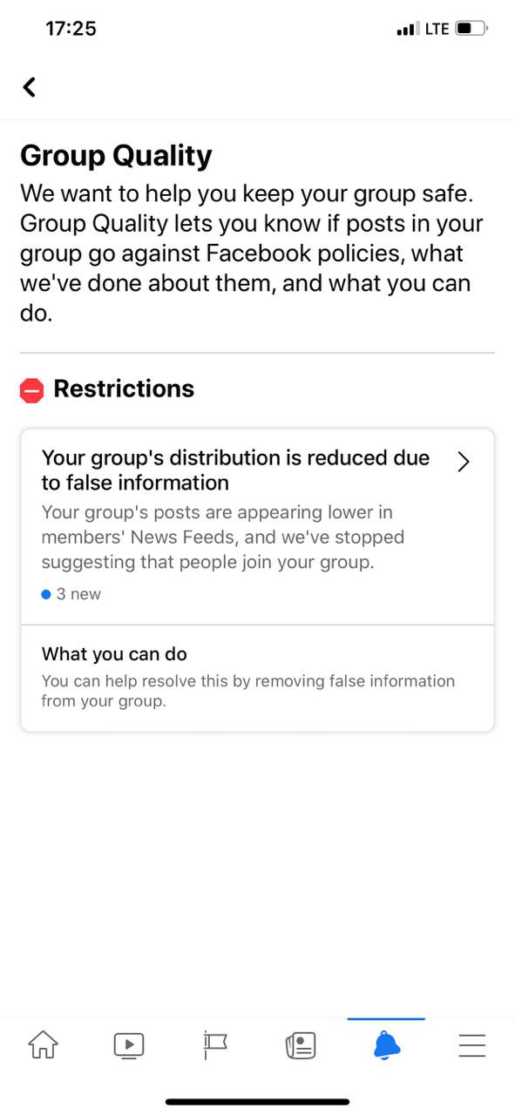
Task: Open the Home feed tab icon
Action: pyautogui.click(x=44, y=1044)
